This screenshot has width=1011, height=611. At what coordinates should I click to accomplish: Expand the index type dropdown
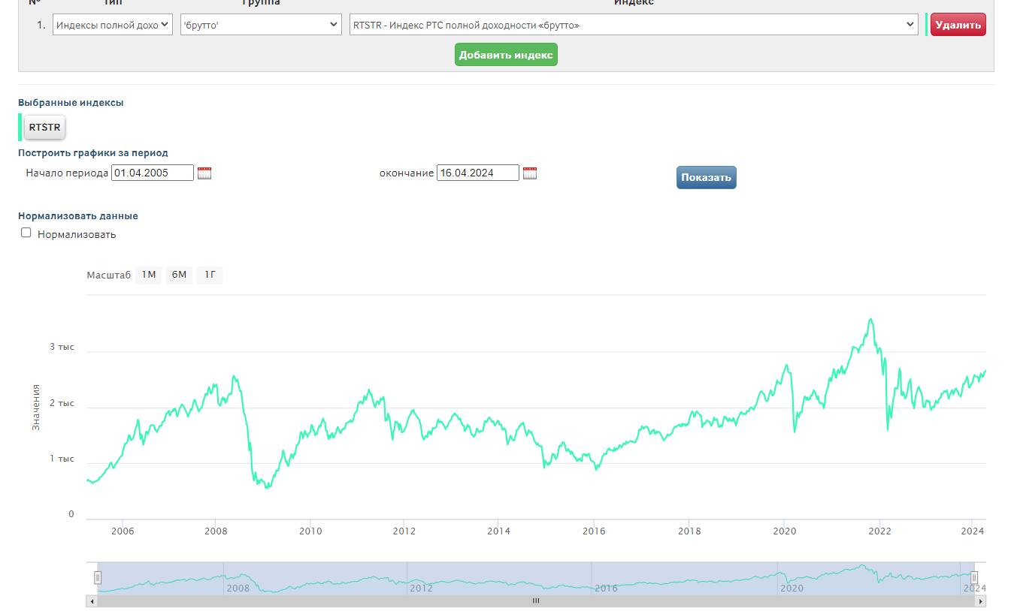pos(113,25)
